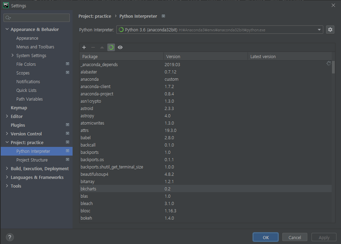This screenshot has width=341, height=244.
Task: Click the OK button
Action: 266,237
